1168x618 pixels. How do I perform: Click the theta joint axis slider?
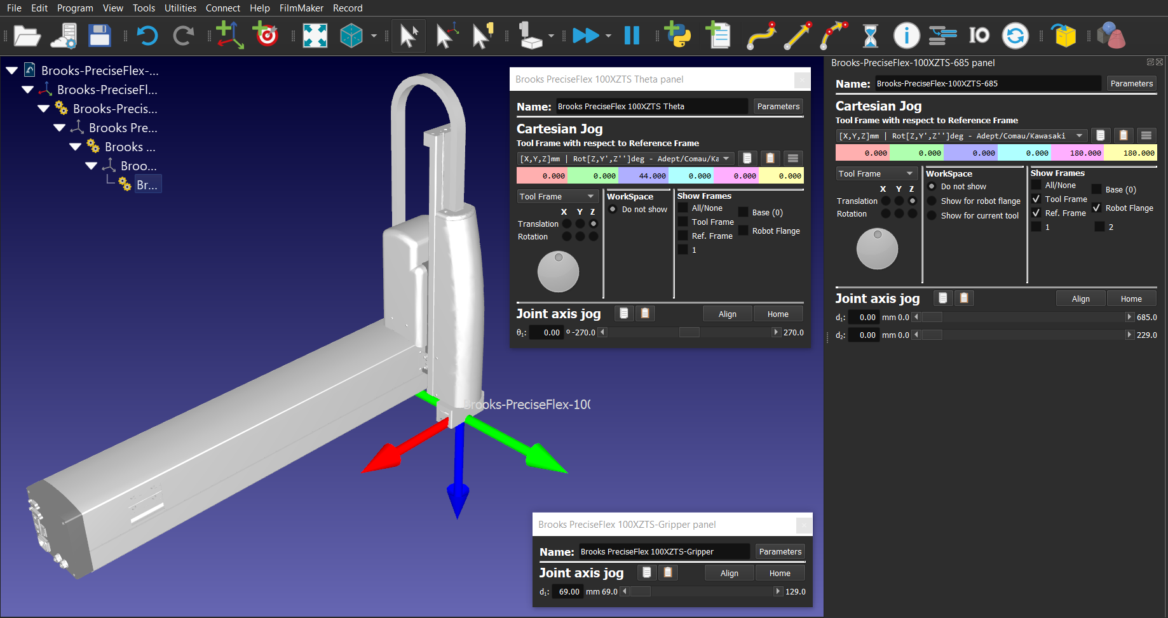689,332
